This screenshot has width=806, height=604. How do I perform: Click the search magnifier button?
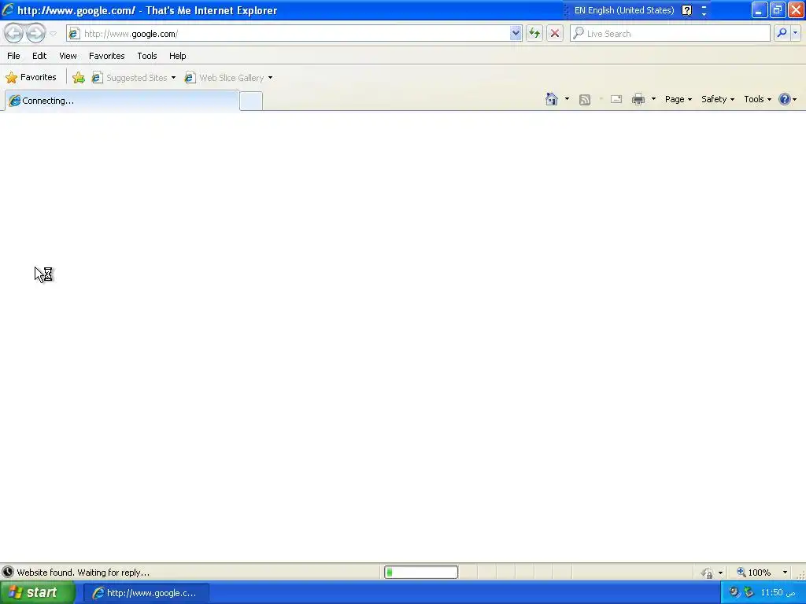(782, 33)
